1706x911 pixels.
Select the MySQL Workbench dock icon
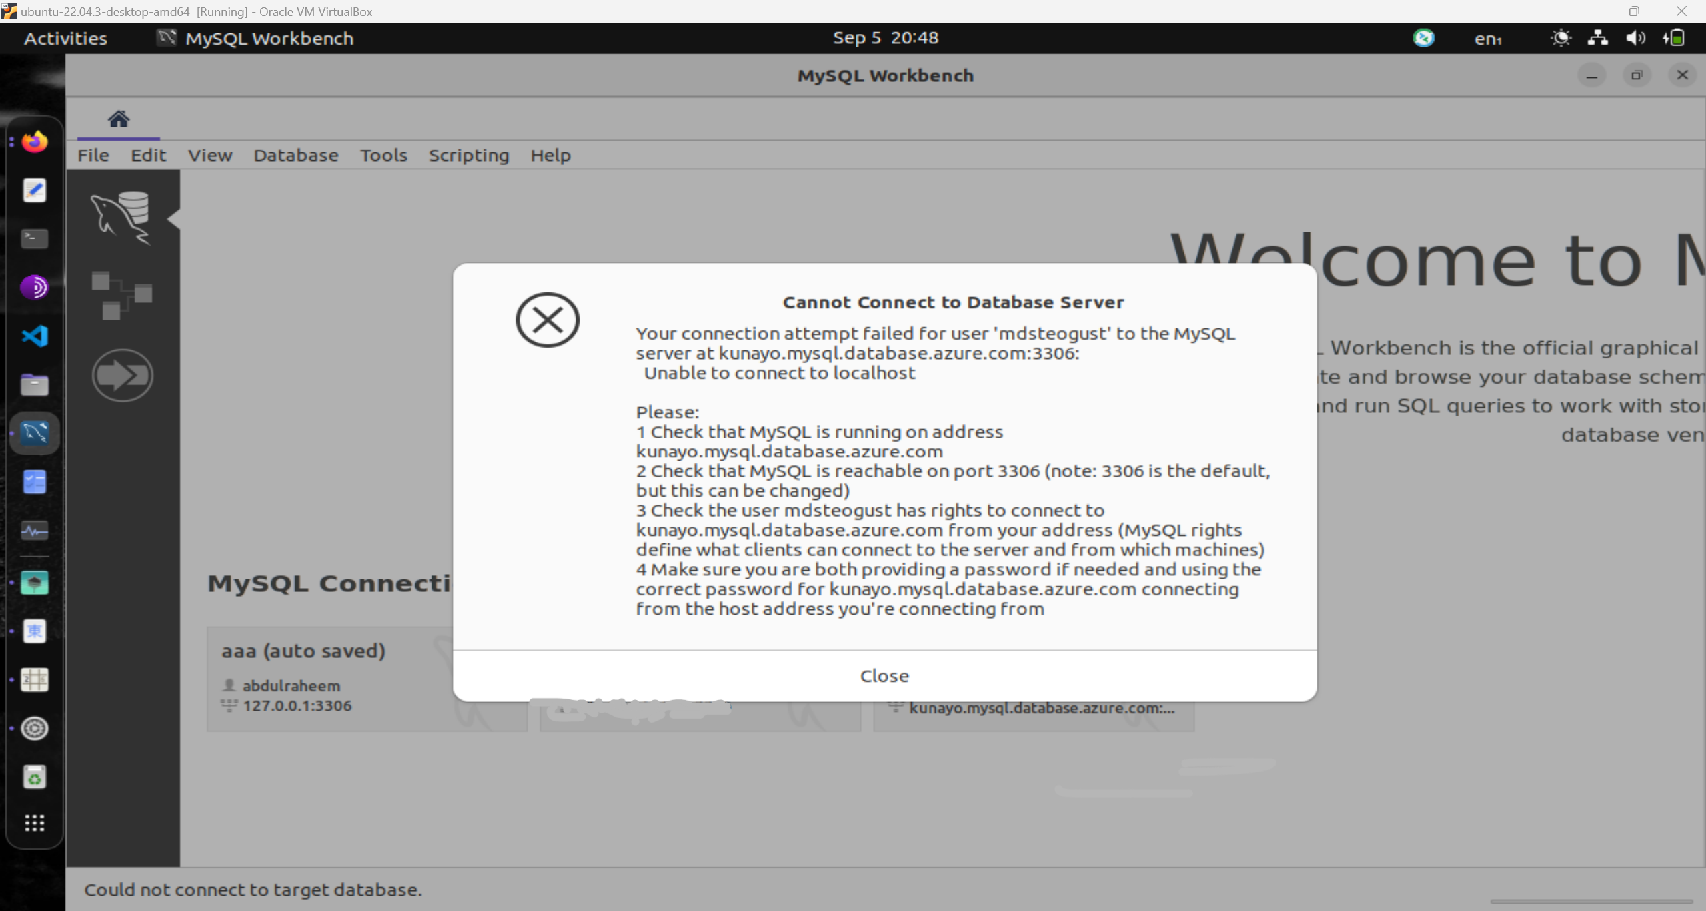coord(35,434)
